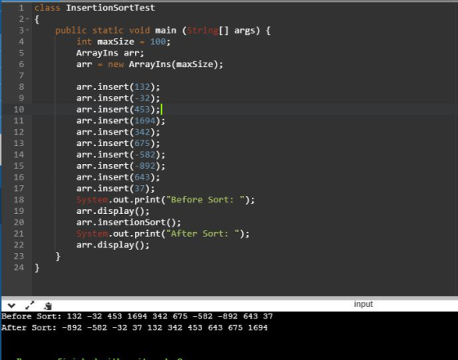Click 'arr.display();' on line 19
This screenshot has width=458, height=360.
113,211
